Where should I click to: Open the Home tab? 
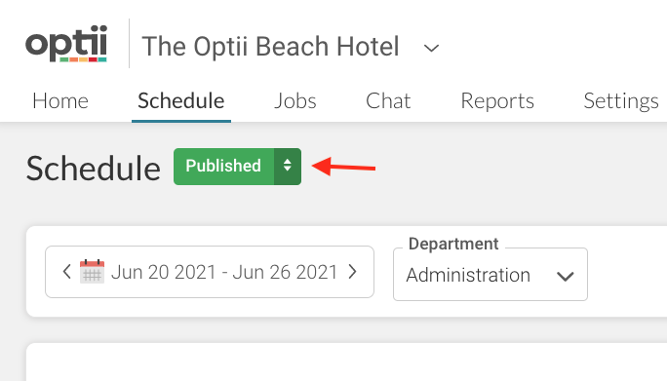[x=60, y=101]
